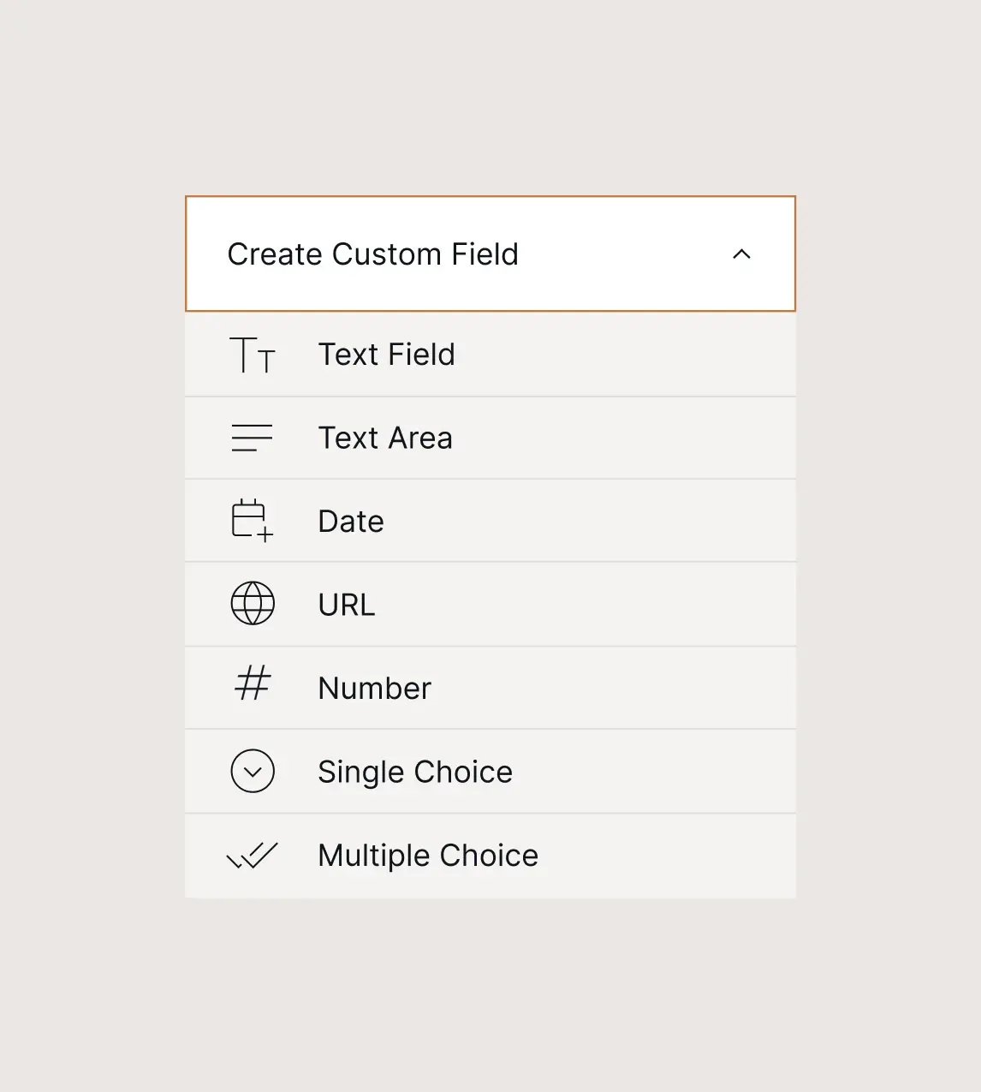Select the Text Field type icon

click(253, 355)
